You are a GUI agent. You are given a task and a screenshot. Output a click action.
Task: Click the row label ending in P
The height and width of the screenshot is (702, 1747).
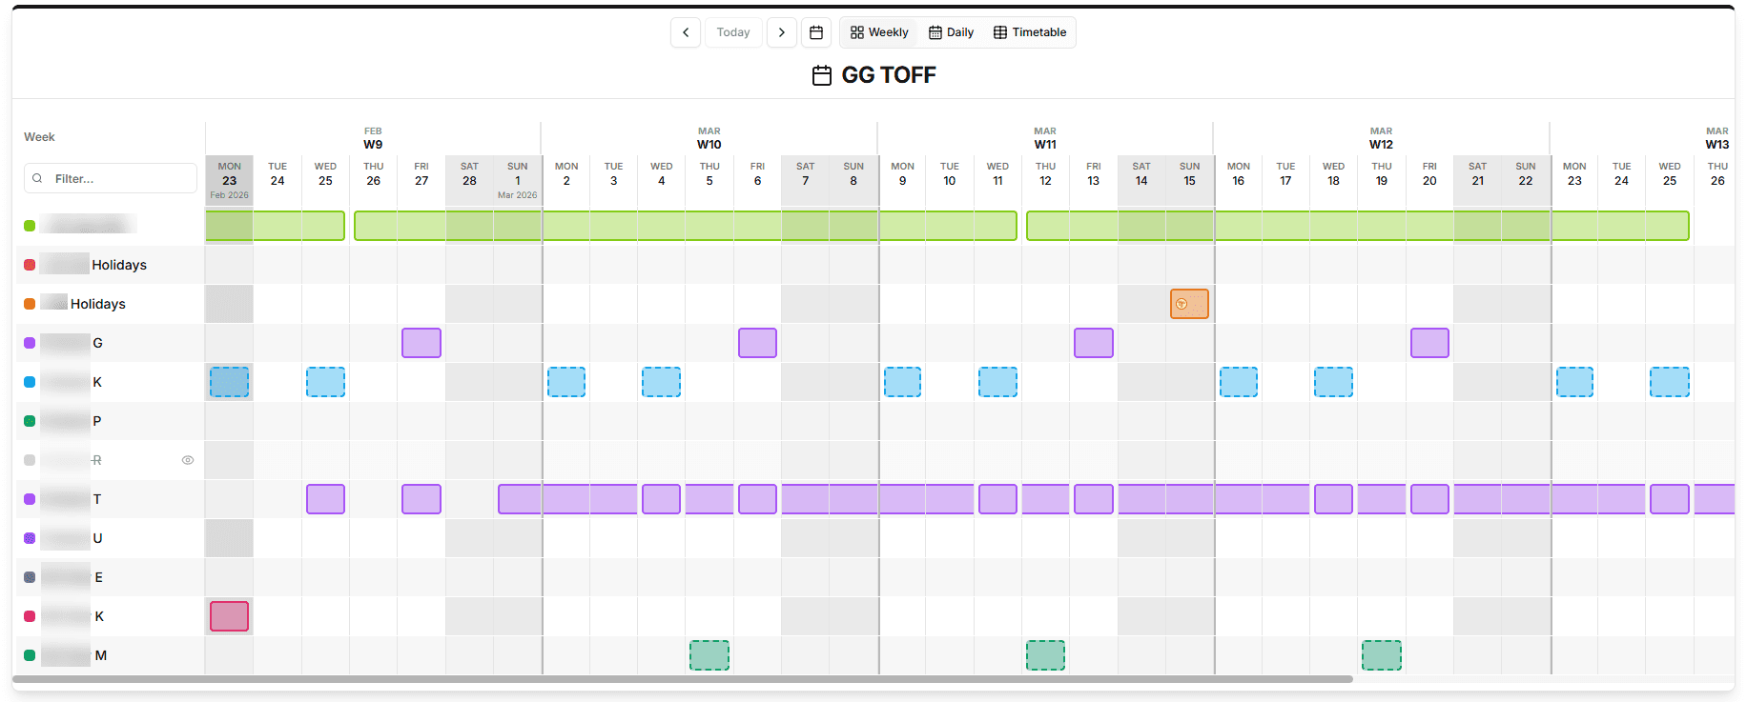pyautogui.click(x=72, y=421)
